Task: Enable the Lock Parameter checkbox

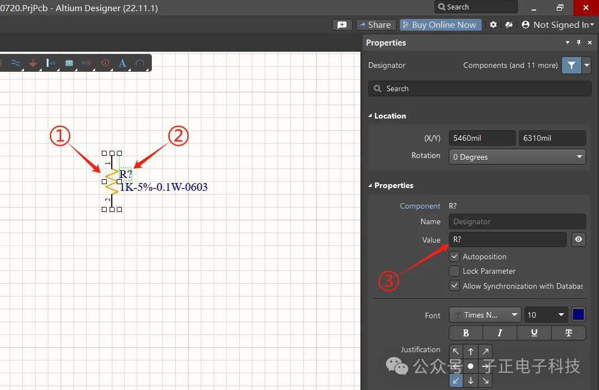Action: [454, 271]
